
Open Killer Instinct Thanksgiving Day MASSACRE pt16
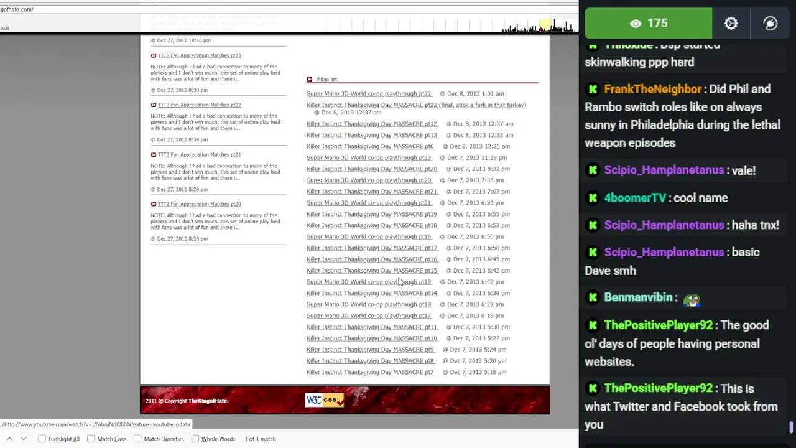(372, 259)
